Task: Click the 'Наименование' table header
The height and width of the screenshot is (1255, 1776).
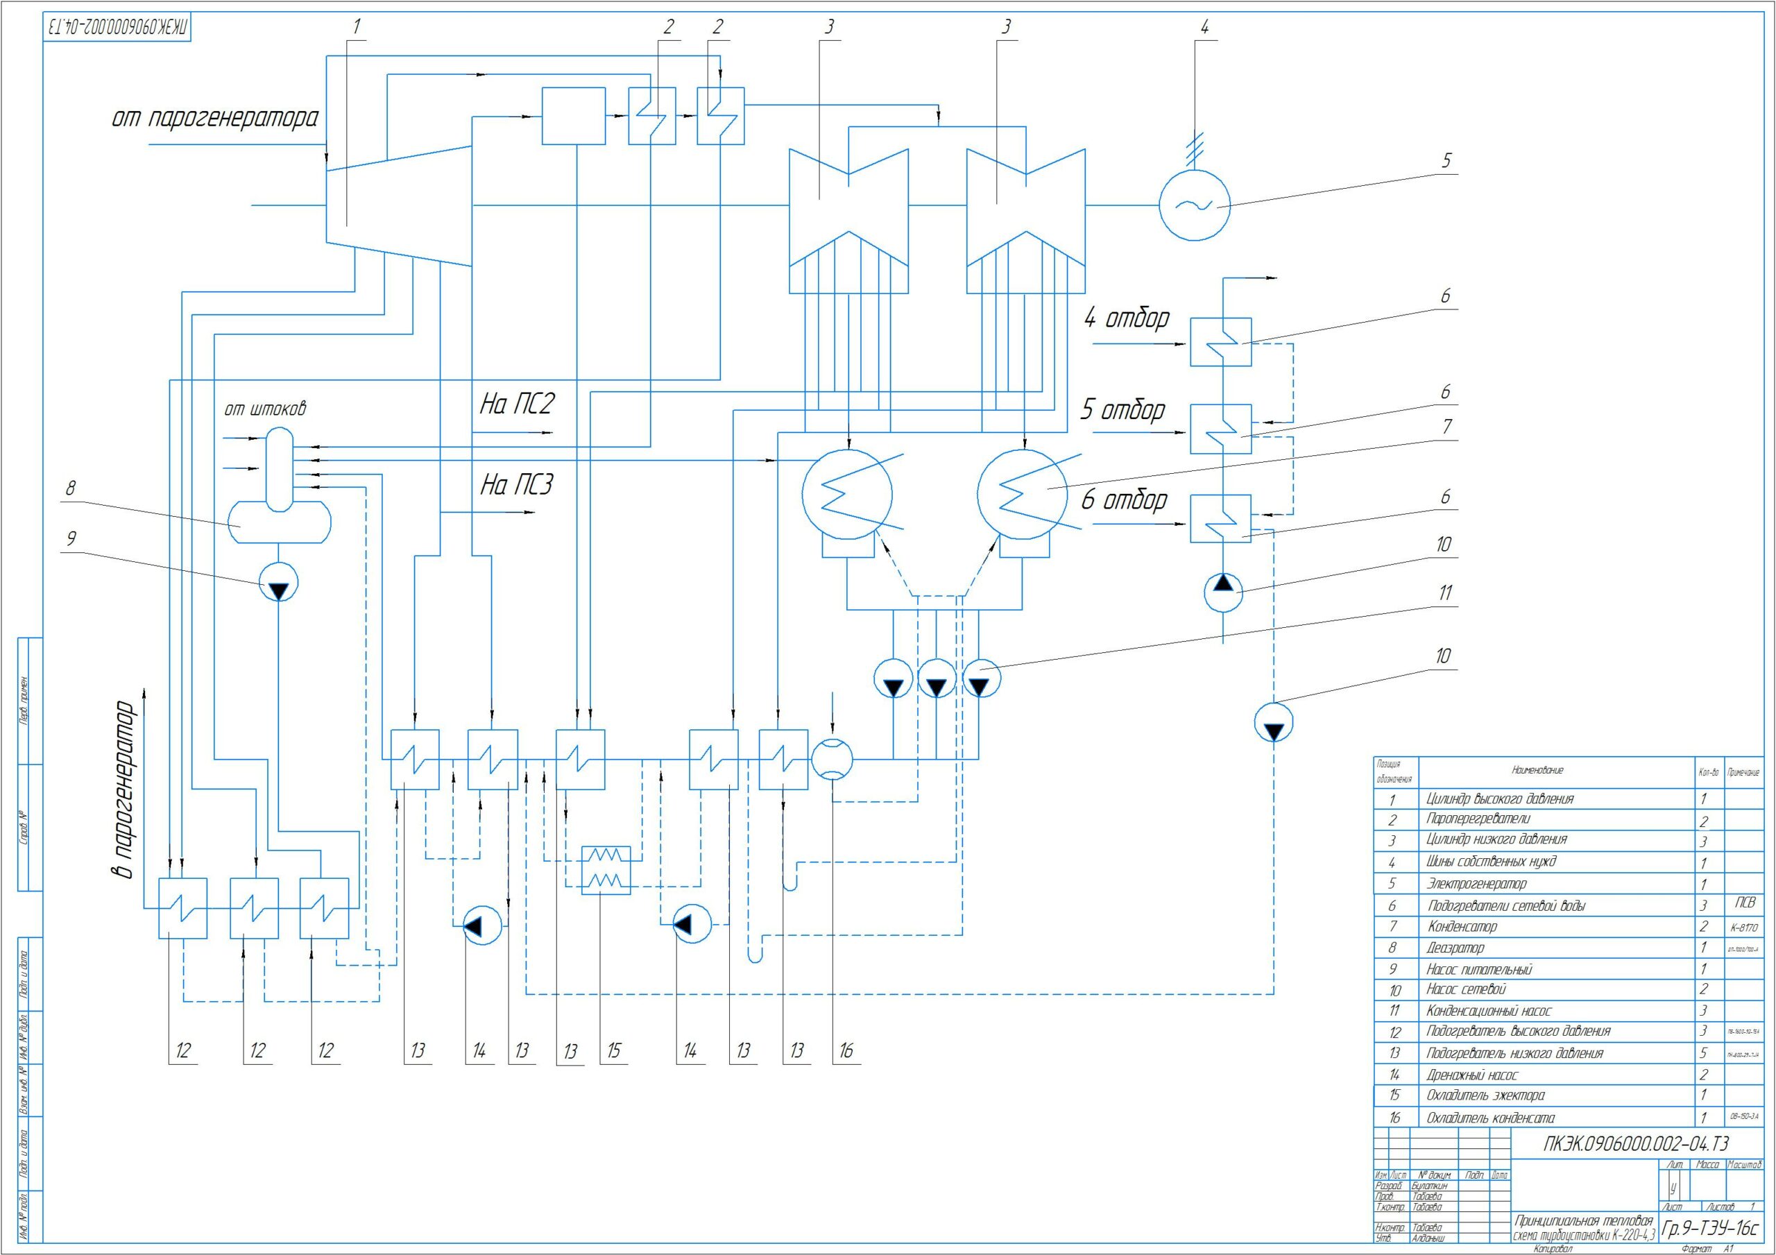Action: pyautogui.click(x=1538, y=770)
